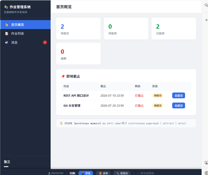Switch role to 管理员
The width and height of the screenshot is (208, 175).
pos(122,173)
